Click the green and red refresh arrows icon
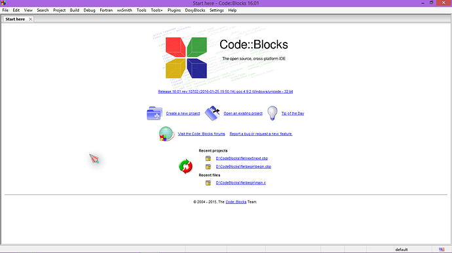Image resolution: width=452 pixels, height=253 pixels. click(x=185, y=166)
